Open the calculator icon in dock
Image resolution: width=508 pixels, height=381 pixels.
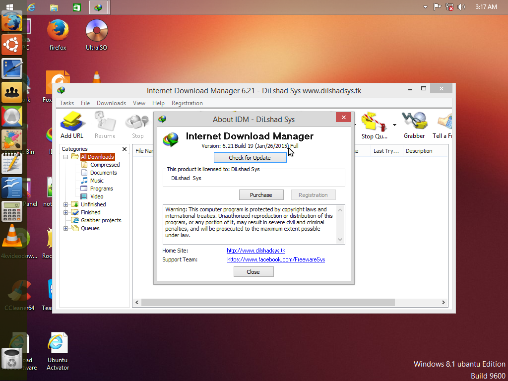[12, 211]
